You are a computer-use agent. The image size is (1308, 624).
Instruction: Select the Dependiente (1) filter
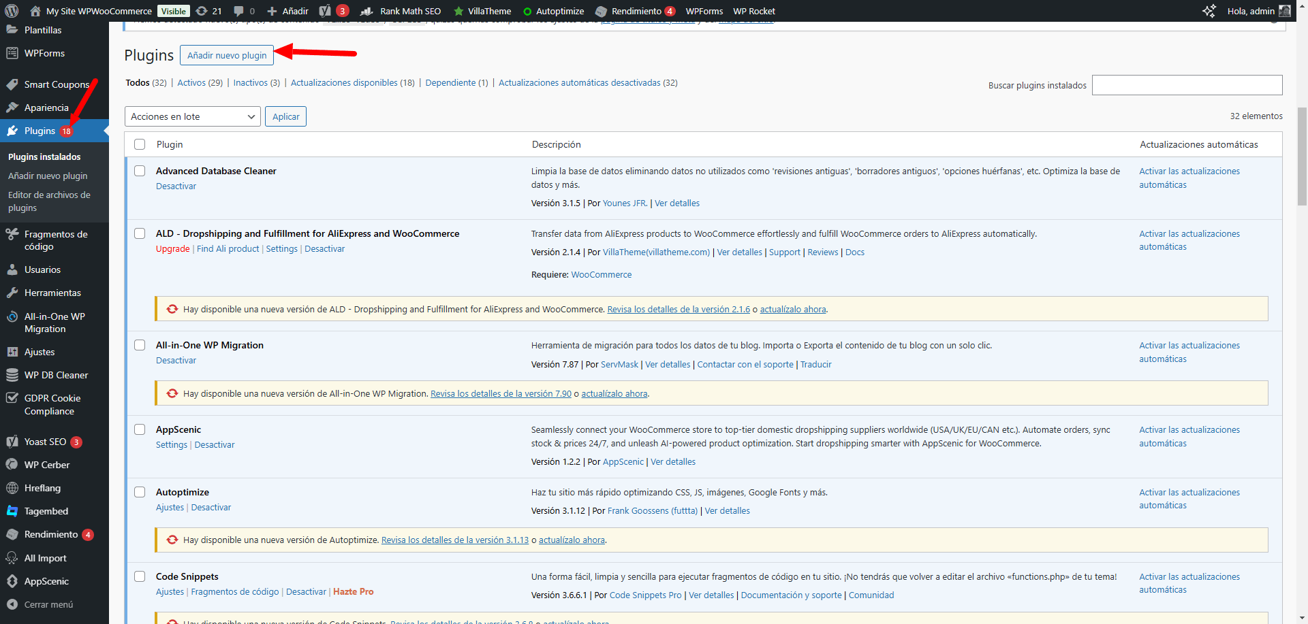tap(456, 82)
